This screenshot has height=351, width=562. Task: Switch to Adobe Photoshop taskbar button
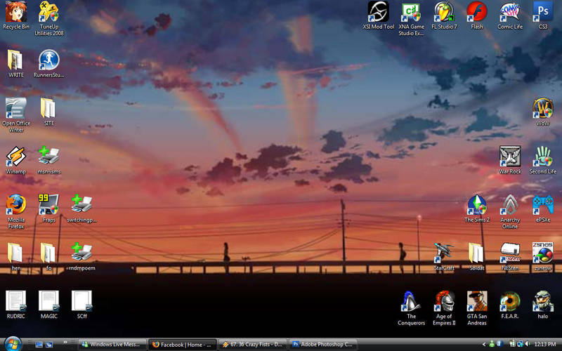point(324,345)
